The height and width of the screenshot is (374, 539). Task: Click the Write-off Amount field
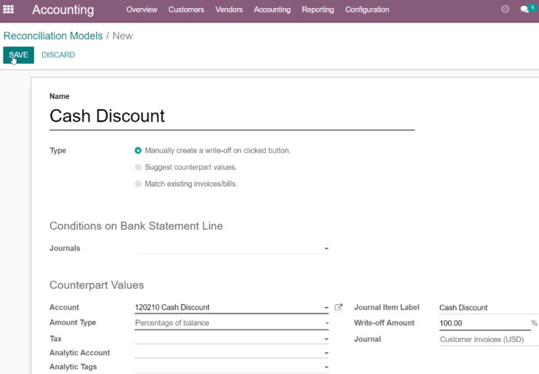pyautogui.click(x=484, y=323)
